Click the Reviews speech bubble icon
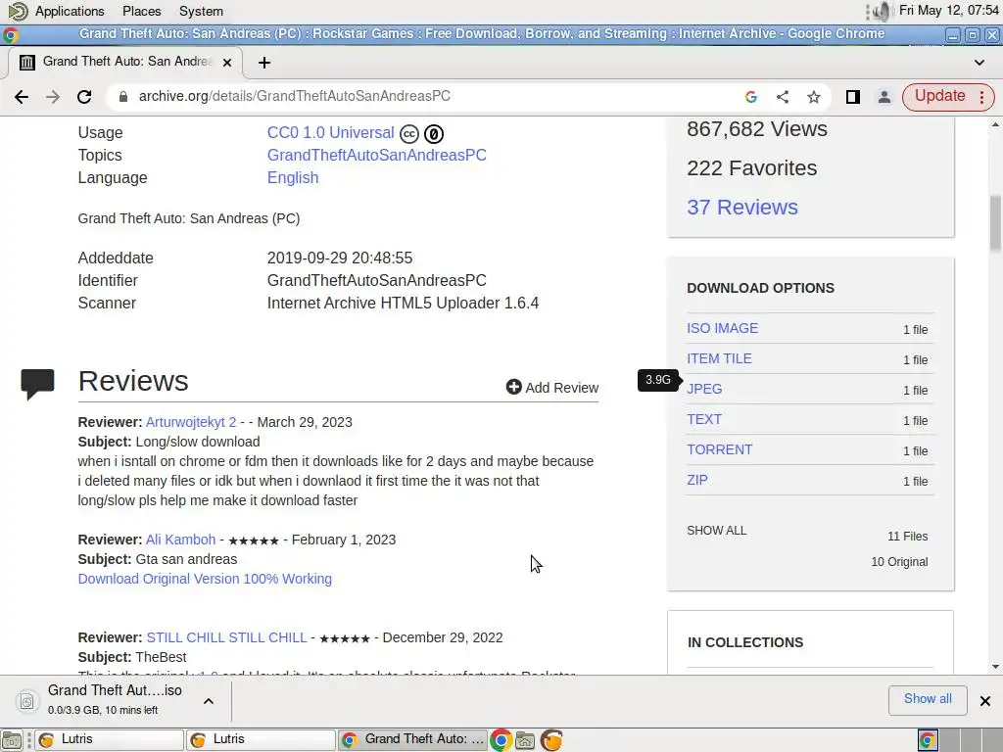This screenshot has height=752, width=1003. pyautogui.click(x=37, y=384)
